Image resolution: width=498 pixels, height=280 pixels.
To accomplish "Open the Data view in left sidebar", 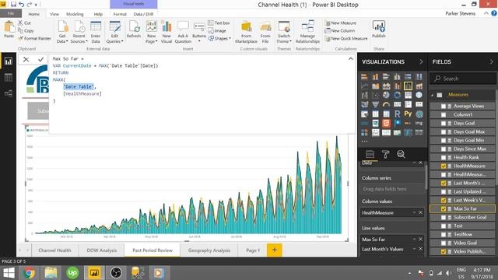I will point(9,78).
